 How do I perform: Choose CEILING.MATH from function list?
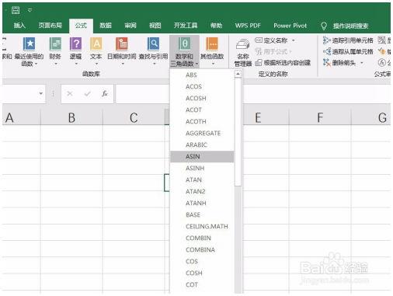click(202, 227)
